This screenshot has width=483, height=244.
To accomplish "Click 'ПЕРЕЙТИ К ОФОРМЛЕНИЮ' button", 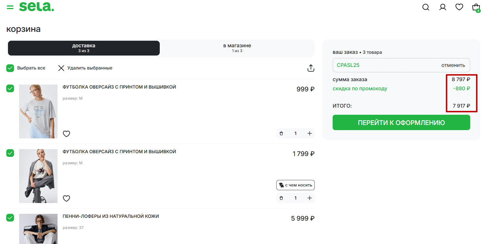I will [401, 122].
